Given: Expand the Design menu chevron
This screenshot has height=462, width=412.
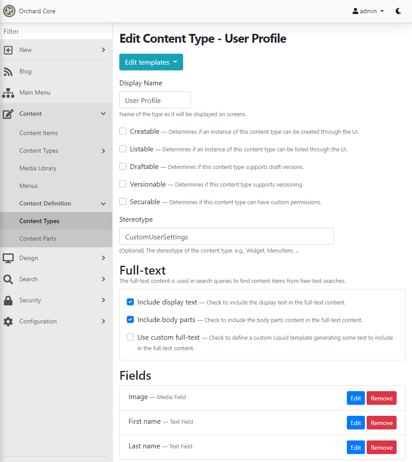Looking at the screenshot, I should [x=103, y=258].
